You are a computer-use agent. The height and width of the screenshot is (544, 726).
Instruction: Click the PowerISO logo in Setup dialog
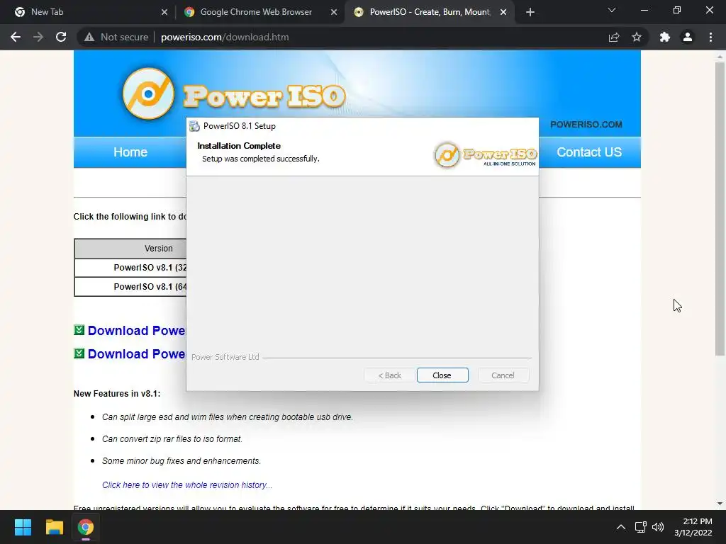485,154
